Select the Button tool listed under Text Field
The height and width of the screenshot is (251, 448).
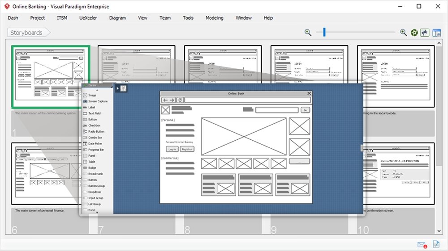click(x=90, y=119)
